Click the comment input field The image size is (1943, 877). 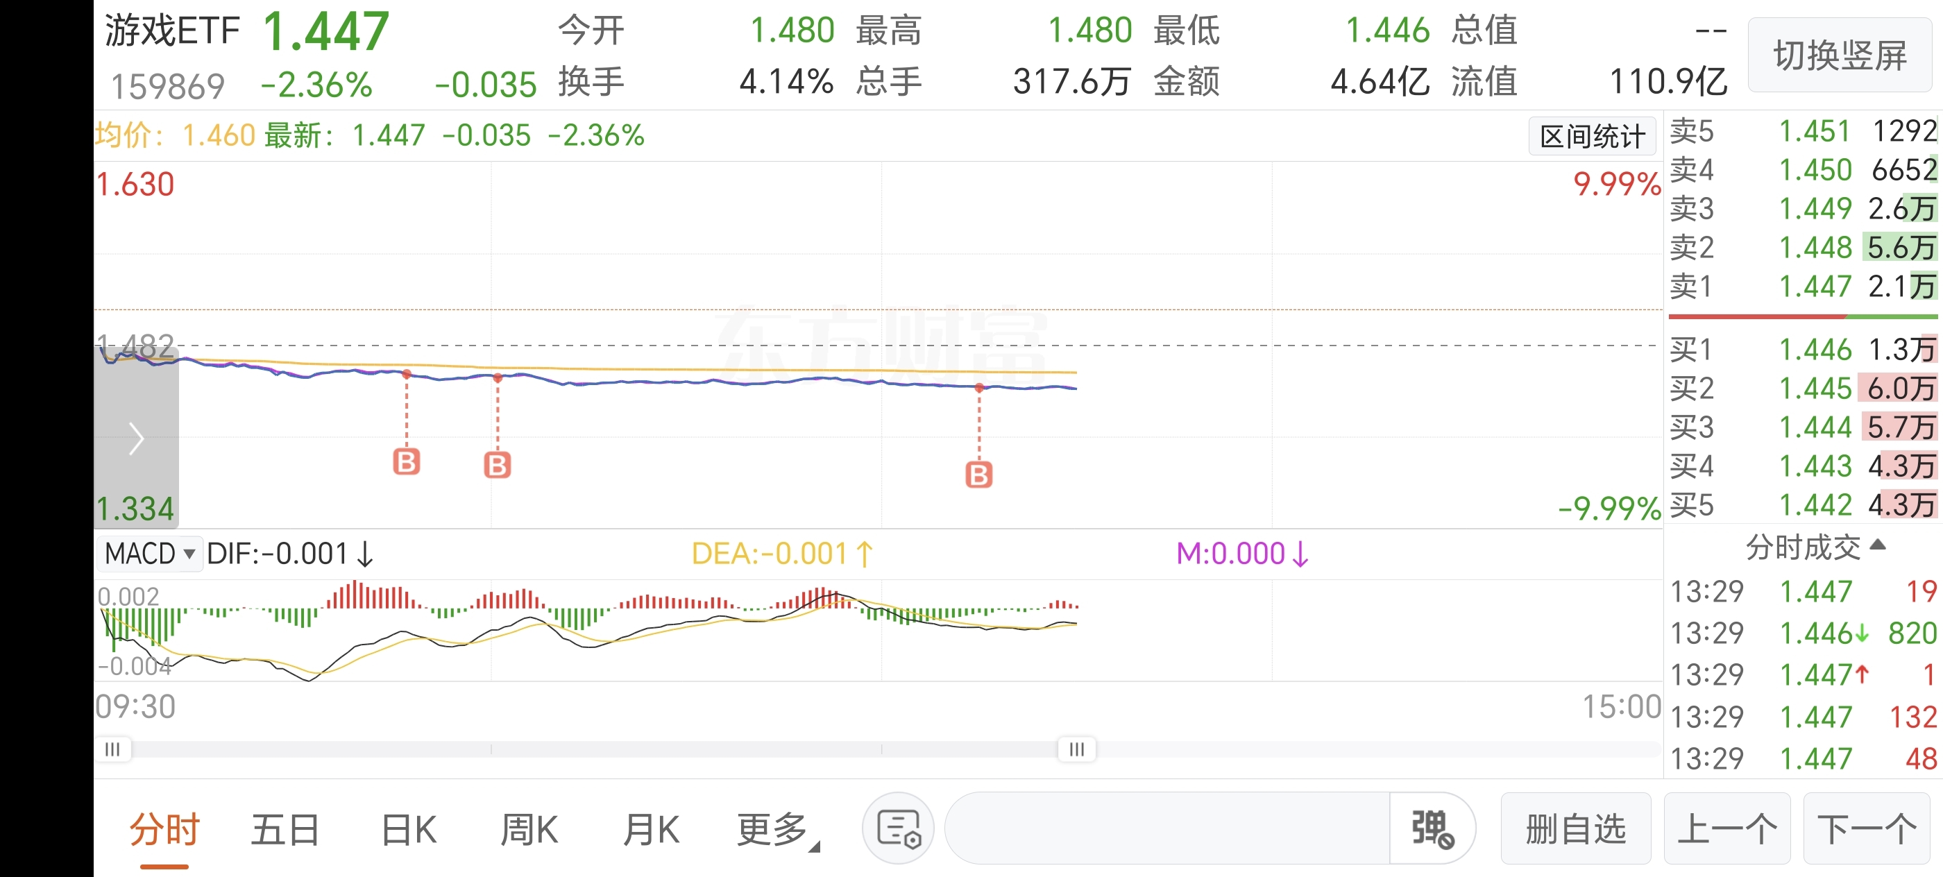tap(1166, 828)
